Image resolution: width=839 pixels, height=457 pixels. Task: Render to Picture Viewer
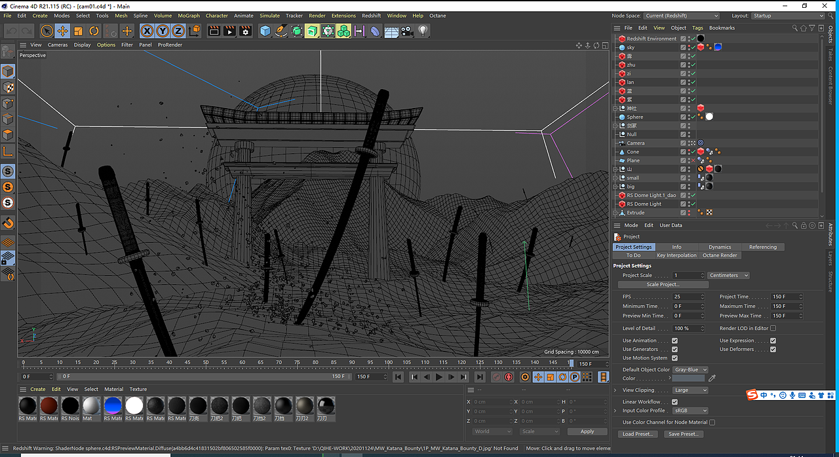point(229,31)
